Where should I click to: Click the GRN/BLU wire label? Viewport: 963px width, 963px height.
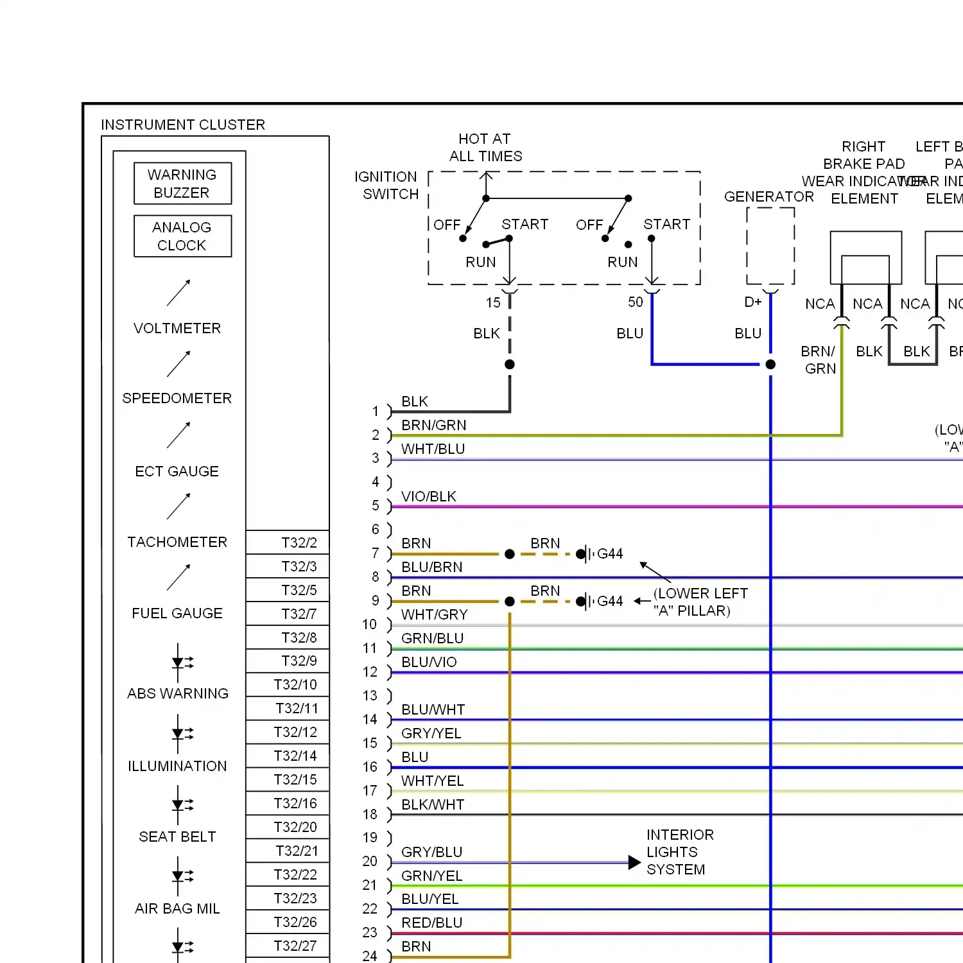pos(432,638)
